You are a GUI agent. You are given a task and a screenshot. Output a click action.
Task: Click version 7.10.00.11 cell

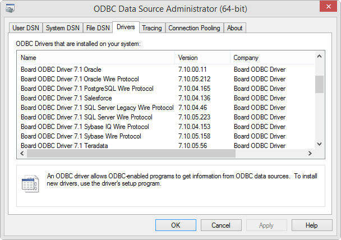click(x=192, y=70)
